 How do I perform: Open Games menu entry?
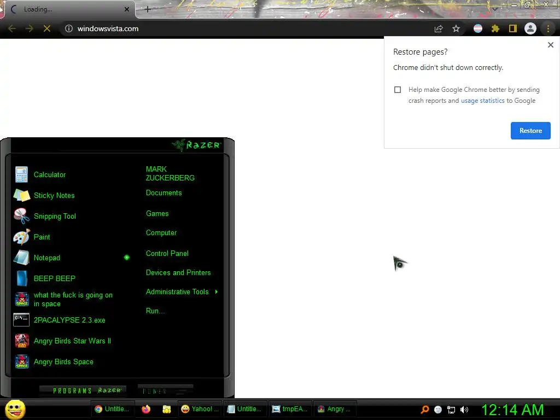coord(157,214)
